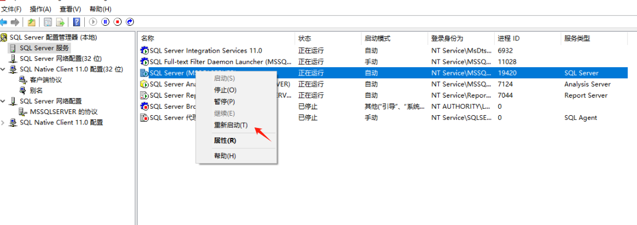The width and height of the screenshot is (637, 225).
Task: Sort by the 进程 ID column header
Action: pyautogui.click(x=528, y=39)
